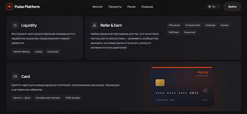
Task: Click the card number ending 4821
Action: tap(177, 93)
